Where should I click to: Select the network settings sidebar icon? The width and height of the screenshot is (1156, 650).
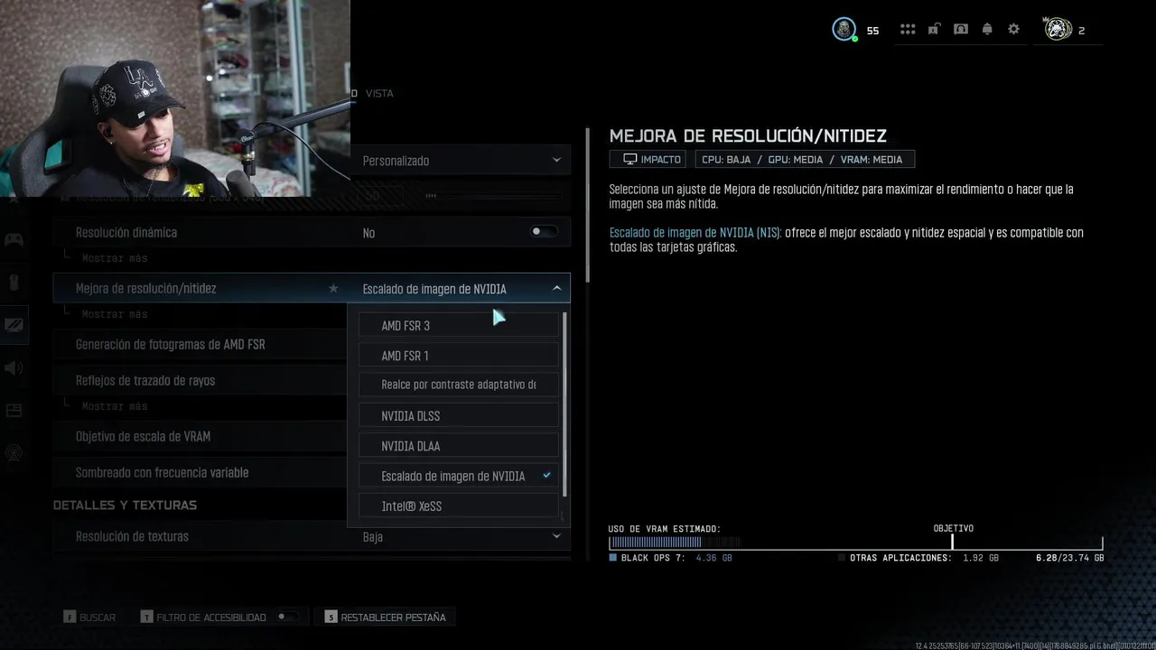pos(14,453)
